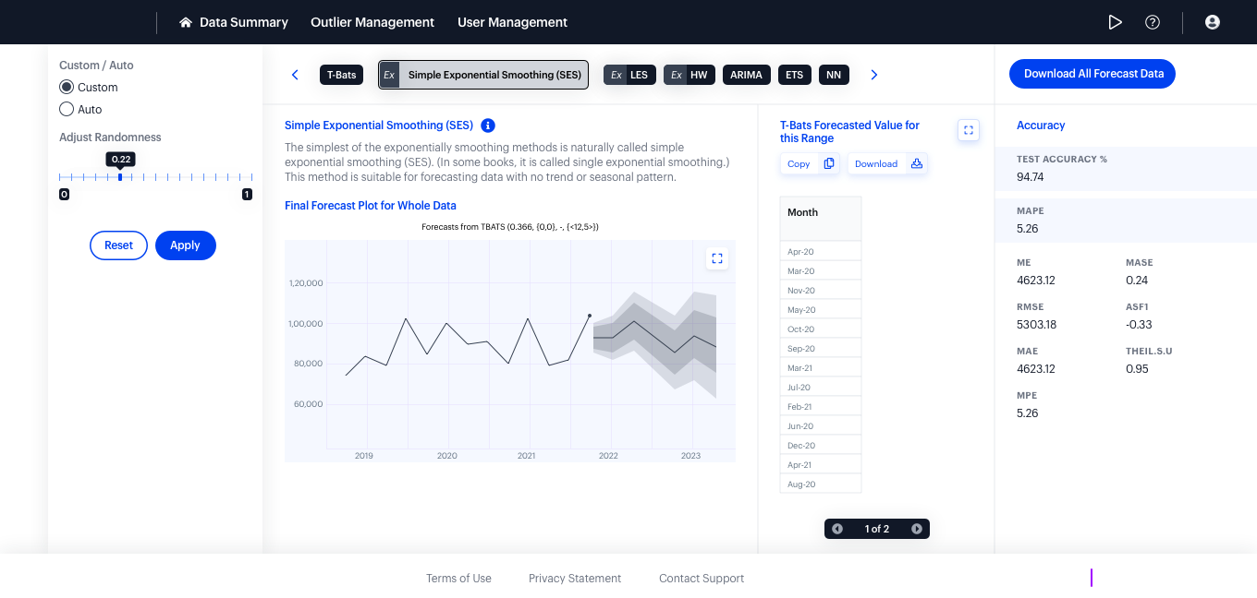
Task: Open Outlier Management page
Action: pos(372,22)
